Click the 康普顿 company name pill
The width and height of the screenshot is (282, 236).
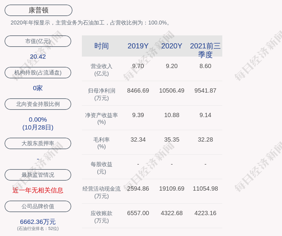38,10
